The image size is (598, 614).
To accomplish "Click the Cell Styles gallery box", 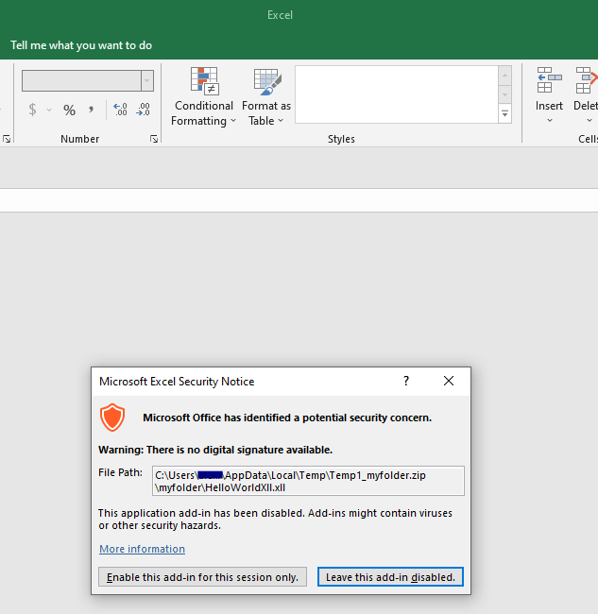I will click(x=397, y=94).
